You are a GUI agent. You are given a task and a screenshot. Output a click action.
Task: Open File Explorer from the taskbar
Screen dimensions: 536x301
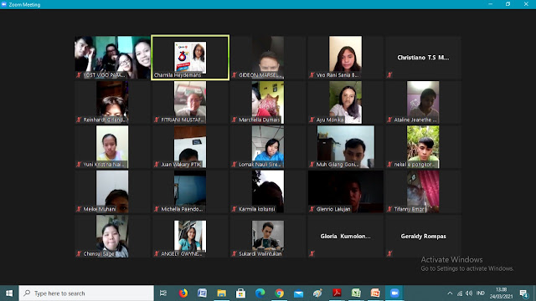(221, 293)
